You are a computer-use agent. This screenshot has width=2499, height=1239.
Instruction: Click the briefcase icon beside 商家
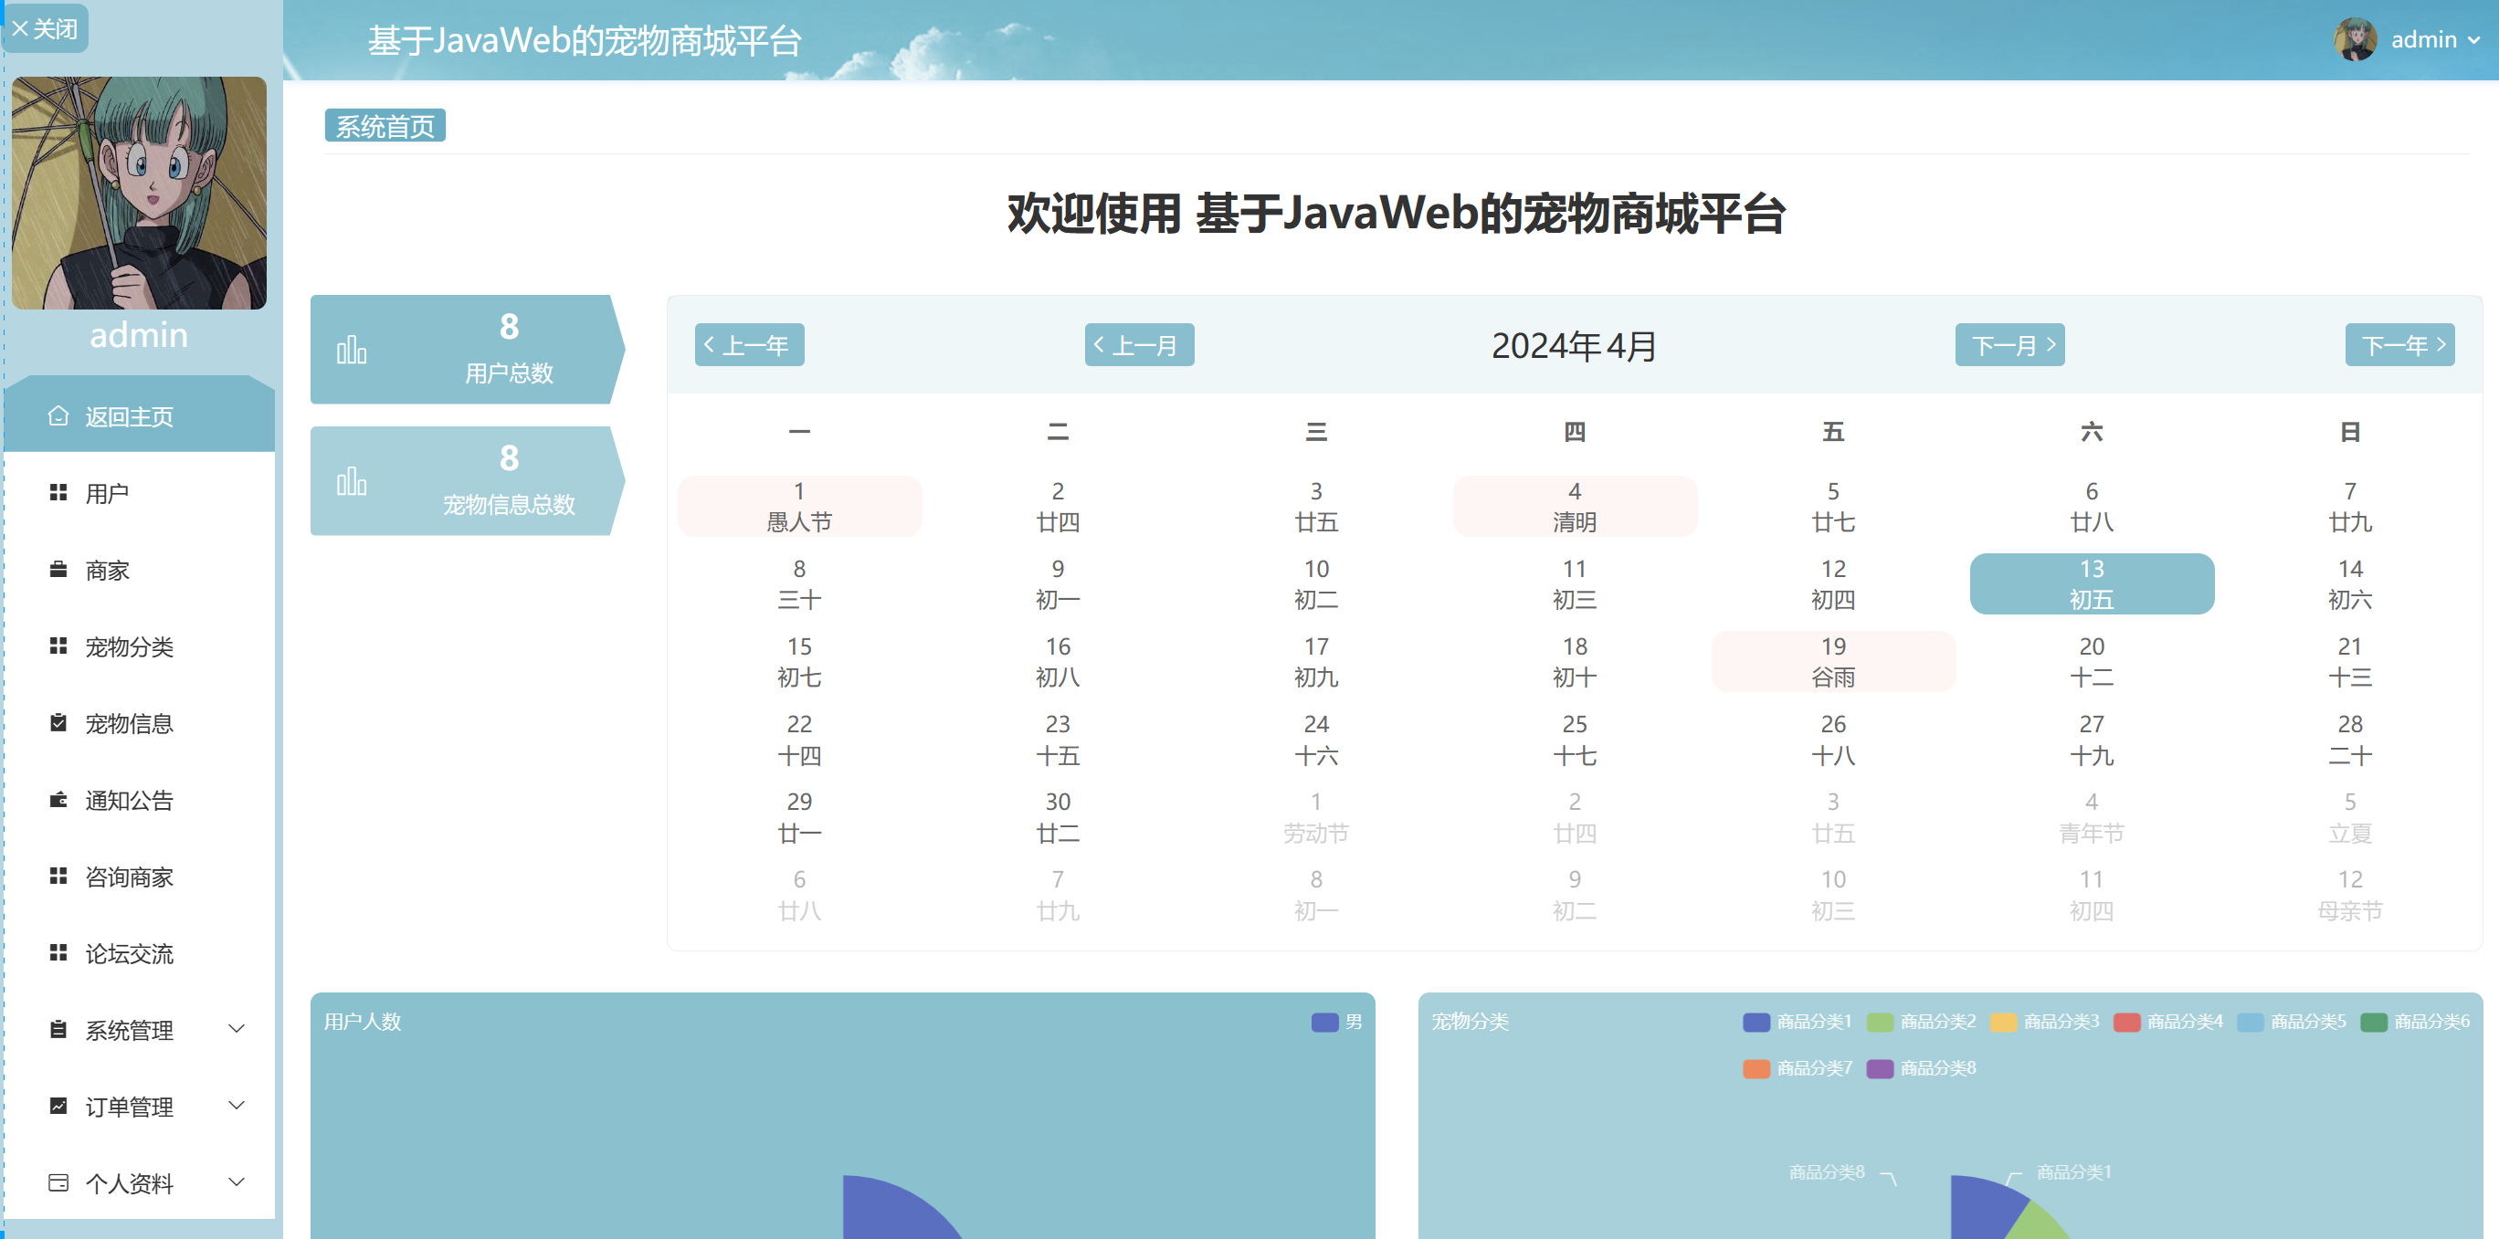[x=58, y=569]
